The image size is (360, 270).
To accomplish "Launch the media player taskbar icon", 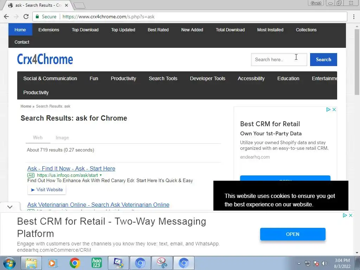I will click(x=52, y=263).
